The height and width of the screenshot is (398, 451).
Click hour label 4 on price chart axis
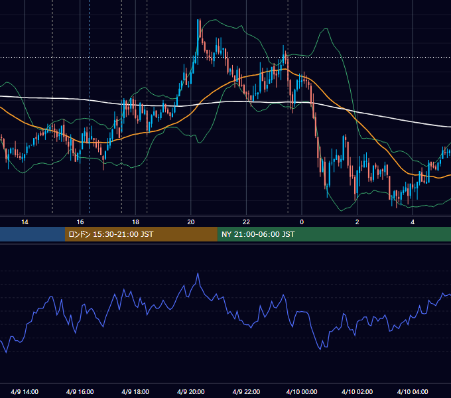click(x=413, y=222)
